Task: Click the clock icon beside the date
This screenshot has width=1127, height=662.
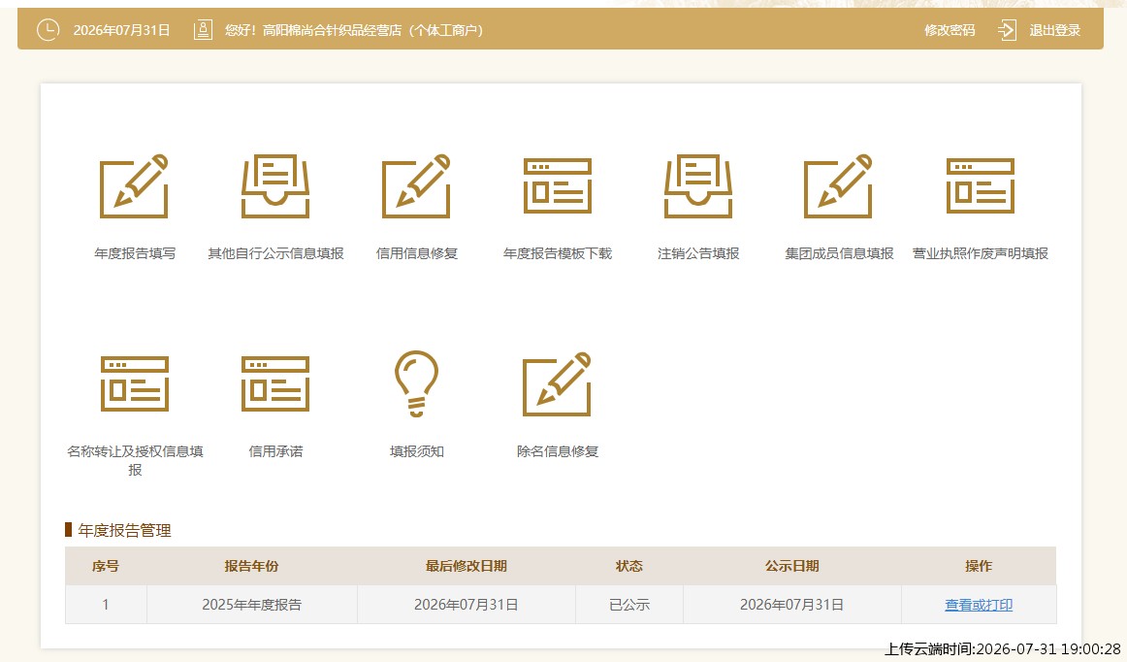Action: (48, 29)
